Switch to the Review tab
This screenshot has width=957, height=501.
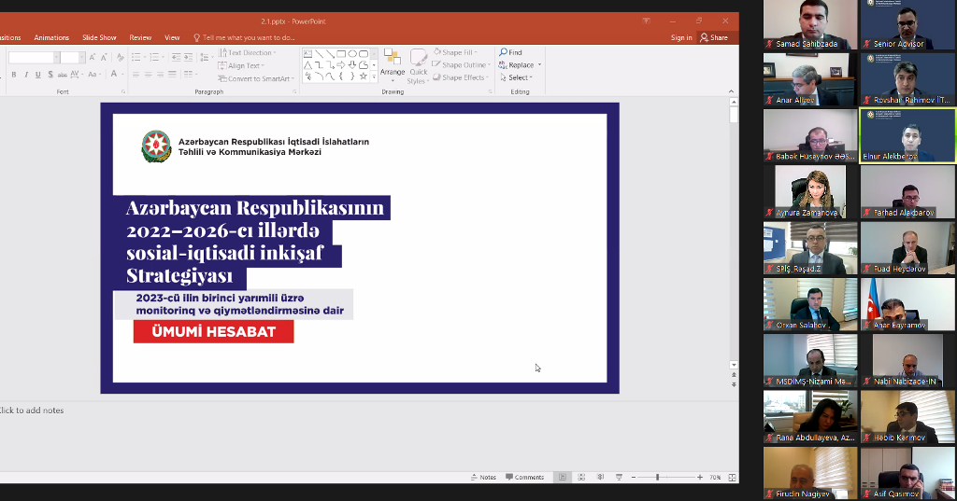[140, 37]
